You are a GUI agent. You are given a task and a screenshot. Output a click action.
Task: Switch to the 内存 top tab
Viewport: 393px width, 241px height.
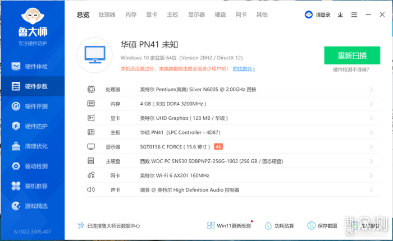(x=131, y=15)
